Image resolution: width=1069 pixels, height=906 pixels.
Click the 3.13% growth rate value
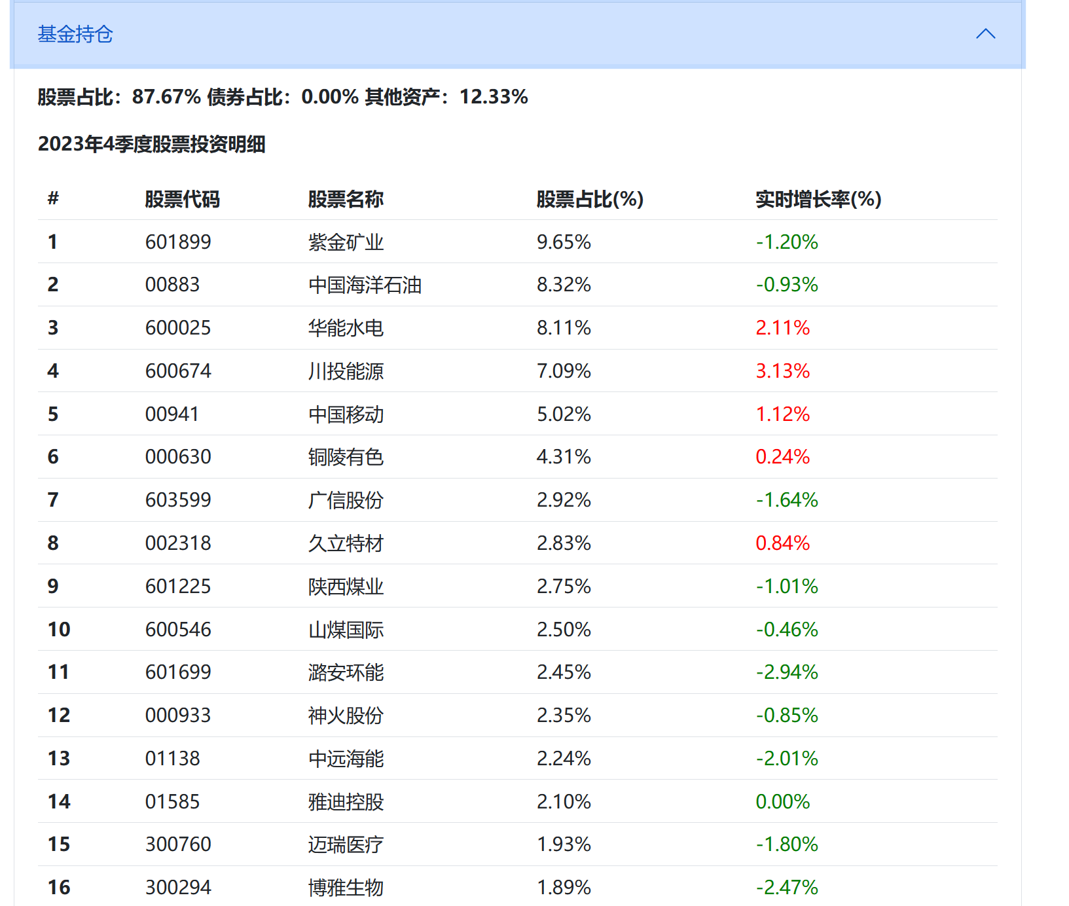point(783,371)
